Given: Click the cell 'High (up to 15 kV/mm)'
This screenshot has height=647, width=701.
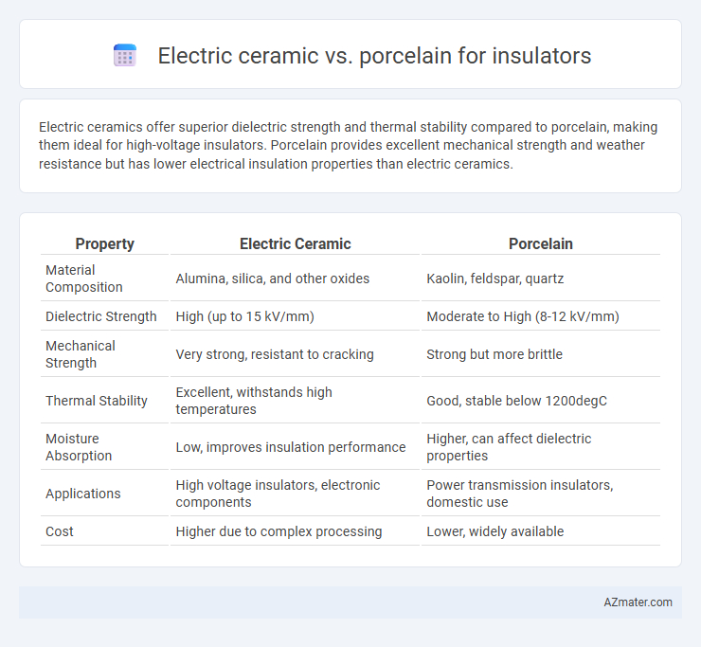Looking at the screenshot, I should (x=245, y=316).
